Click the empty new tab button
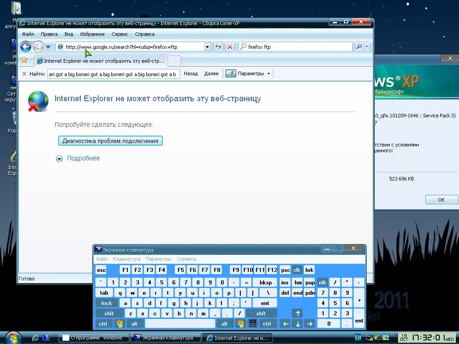 click(174, 61)
